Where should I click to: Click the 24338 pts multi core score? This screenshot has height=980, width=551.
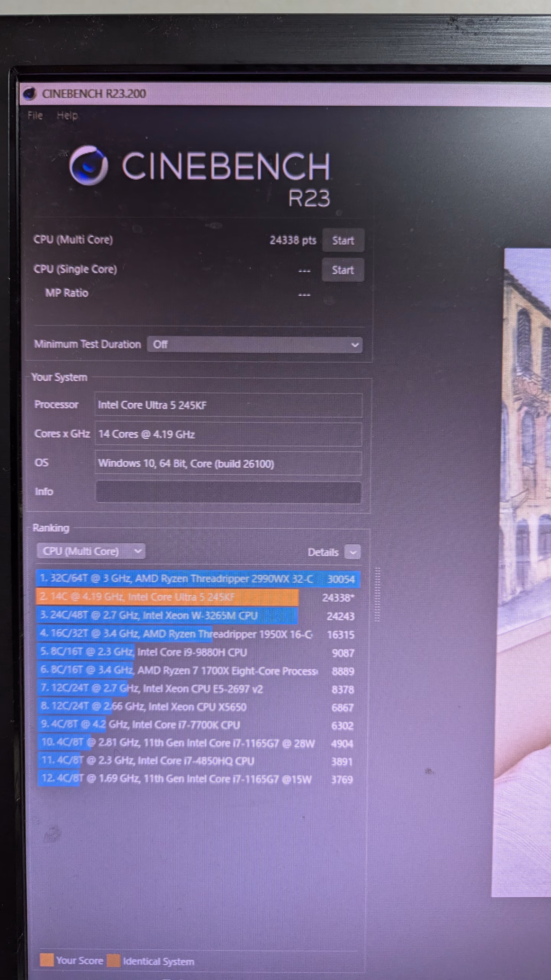pos(293,240)
